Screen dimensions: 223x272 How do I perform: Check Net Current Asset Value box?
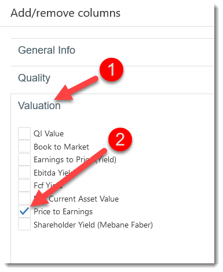(24, 198)
